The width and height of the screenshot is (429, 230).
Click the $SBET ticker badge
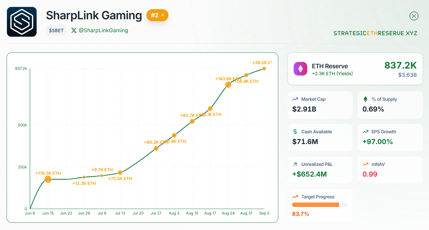coord(56,30)
